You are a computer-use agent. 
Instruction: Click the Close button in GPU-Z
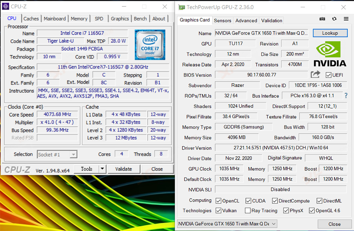(x=335, y=224)
